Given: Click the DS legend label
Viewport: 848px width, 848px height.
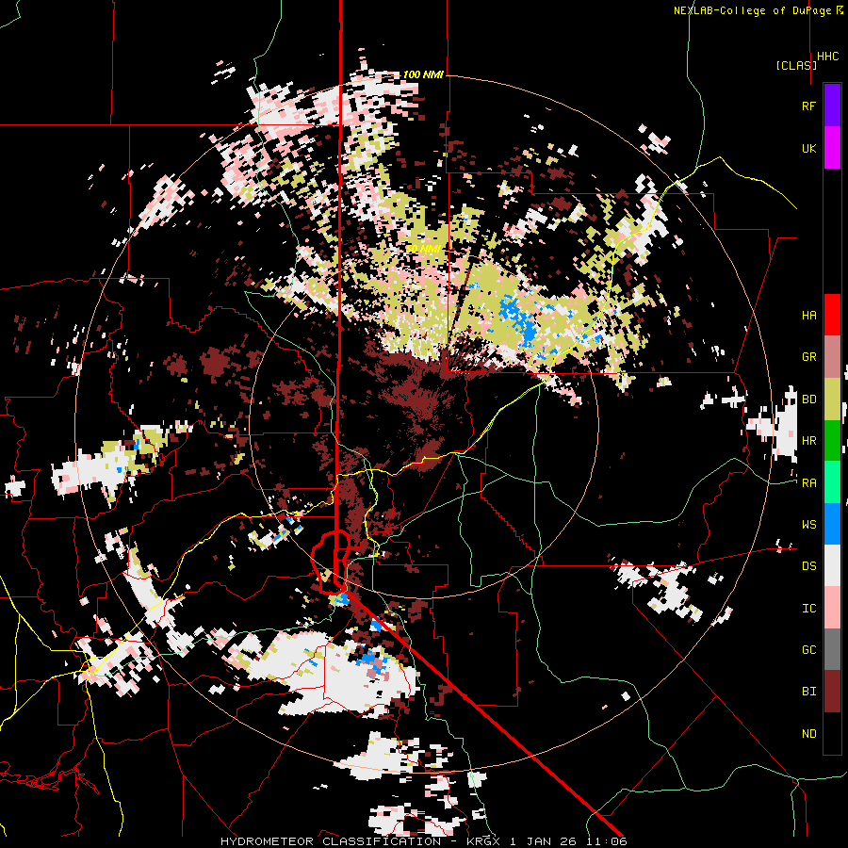Looking at the screenshot, I should [x=808, y=566].
